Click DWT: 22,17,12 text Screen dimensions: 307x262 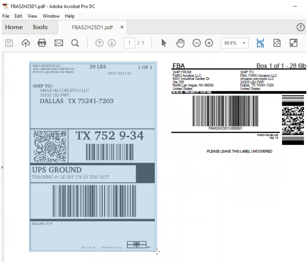click(x=120, y=74)
